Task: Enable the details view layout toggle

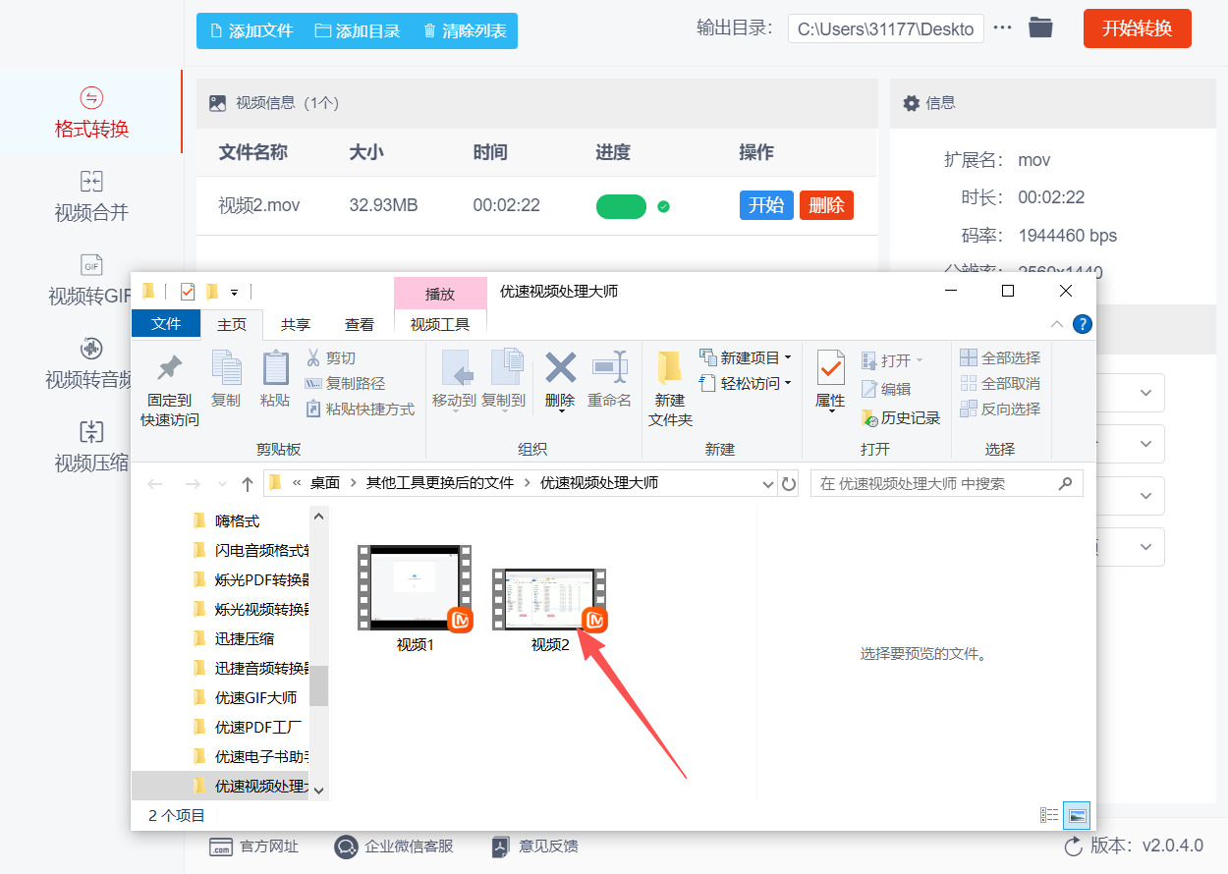Action: click(1048, 814)
